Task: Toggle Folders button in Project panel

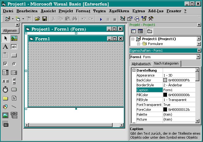Action: (x=149, y=31)
